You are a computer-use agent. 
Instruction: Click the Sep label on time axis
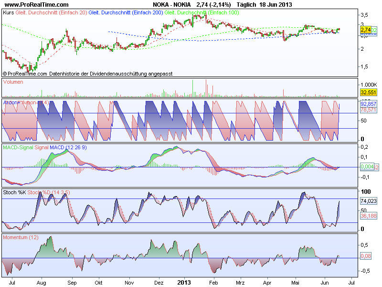click(72, 283)
